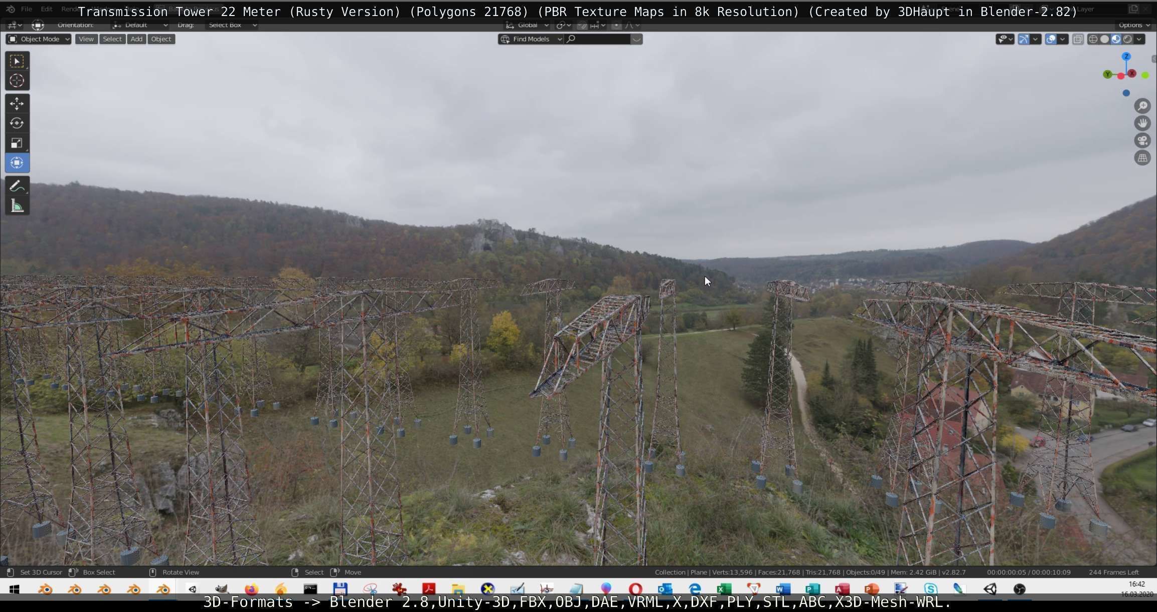Toggle X-ray view button
1157x612 pixels.
[x=1078, y=39]
